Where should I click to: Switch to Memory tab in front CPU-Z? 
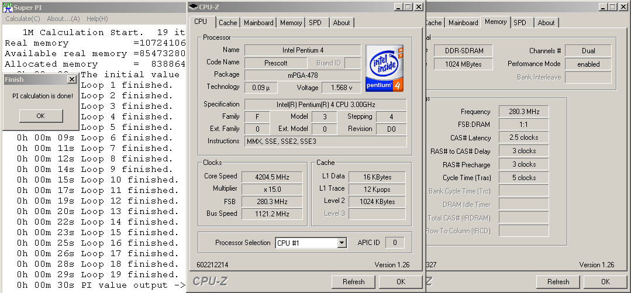point(291,23)
